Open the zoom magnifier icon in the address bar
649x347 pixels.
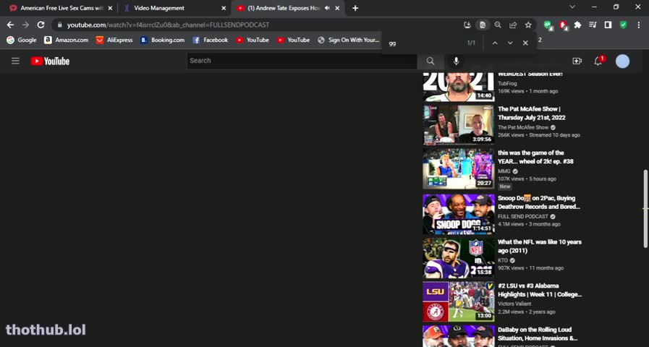click(498, 25)
